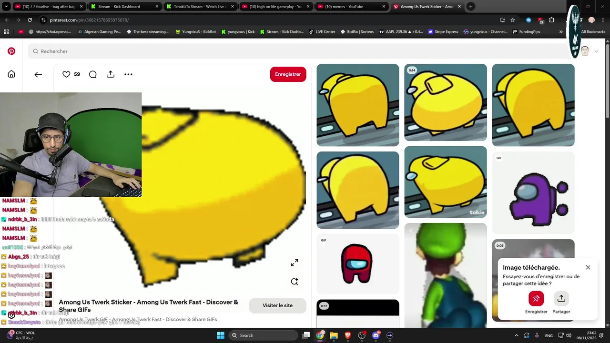Open Chrome from the taskbar
This screenshot has width=610, height=343.
point(320,335)
